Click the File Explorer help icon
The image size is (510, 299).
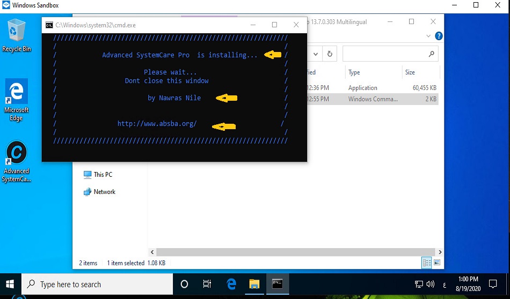point(439,36)
